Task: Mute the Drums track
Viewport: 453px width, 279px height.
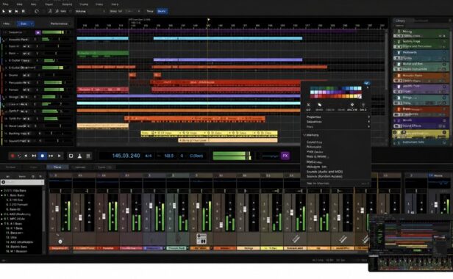Action: tap(24, 76)
